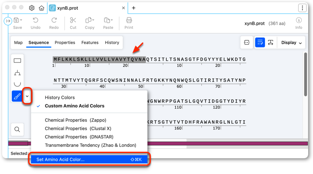
Task: Paste from clipboard icon
Action: point(107,20)
